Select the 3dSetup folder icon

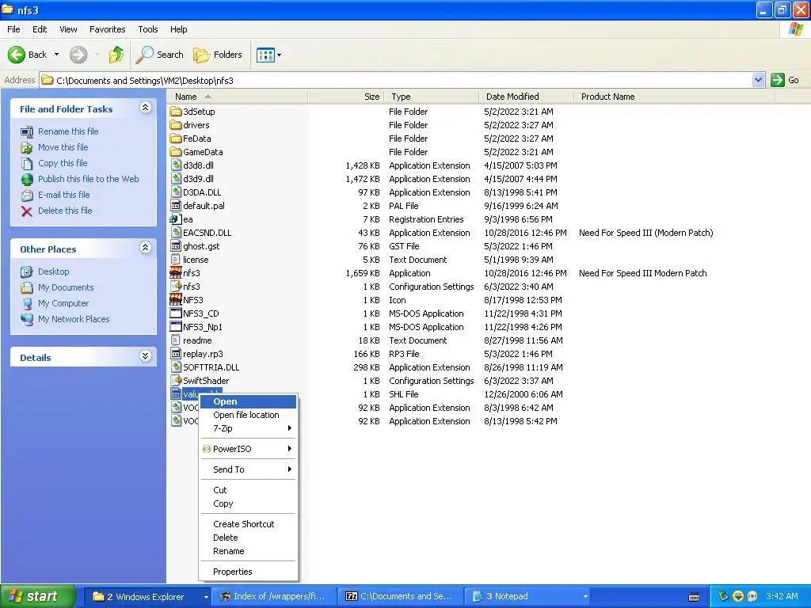point(176,111)
